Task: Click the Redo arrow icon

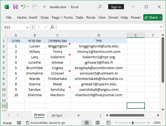Action: coord(34,7)
